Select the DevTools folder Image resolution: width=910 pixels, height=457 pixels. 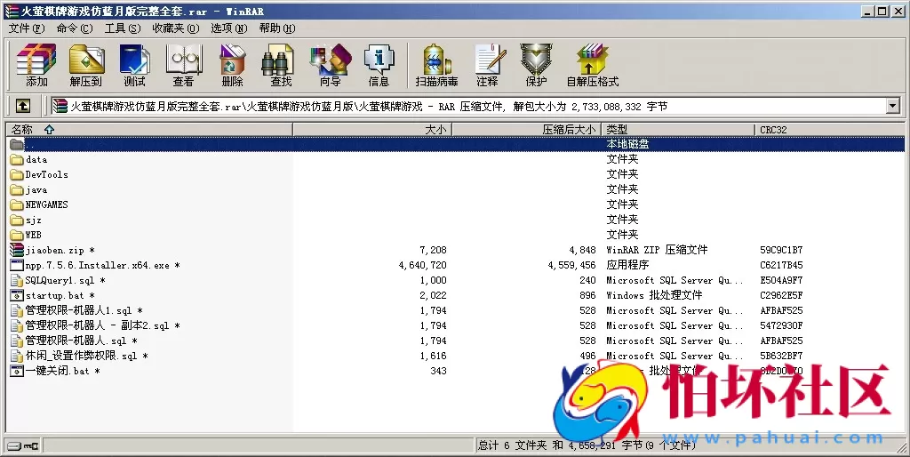46,175
